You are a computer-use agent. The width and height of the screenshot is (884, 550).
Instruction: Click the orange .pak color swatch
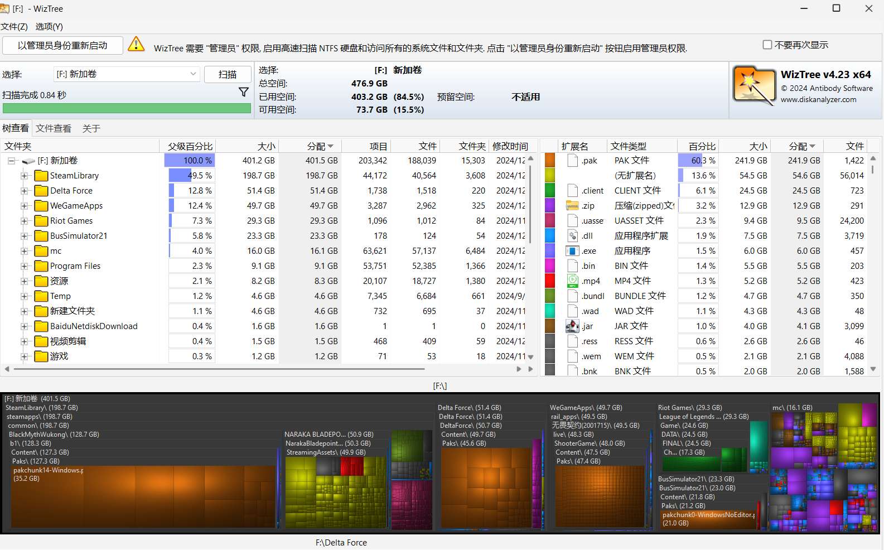tap(550, 161)
